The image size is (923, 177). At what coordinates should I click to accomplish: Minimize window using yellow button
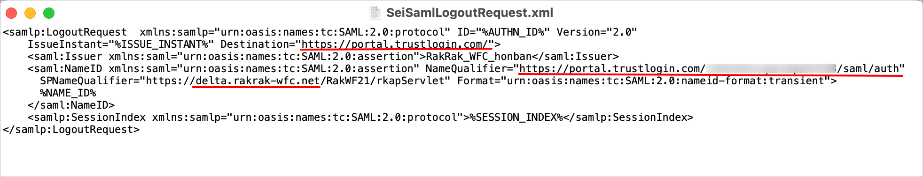30,13
